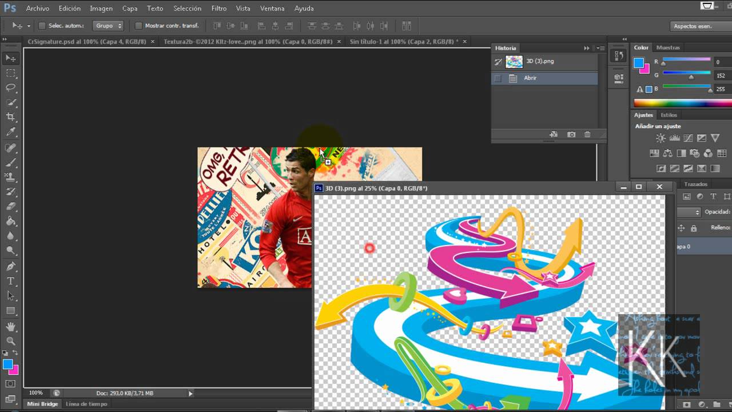Enable the Selec. autom. checkbox
The width and height of the screenshot is (732, 412).
click(42, 26)
